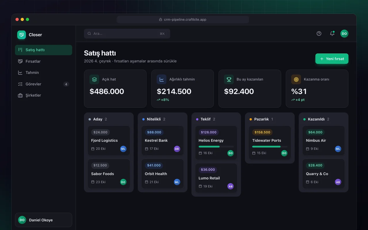Open the DO profile avatar in header
The height and width of the screenshot is (230, 368).
coord(344,34)
